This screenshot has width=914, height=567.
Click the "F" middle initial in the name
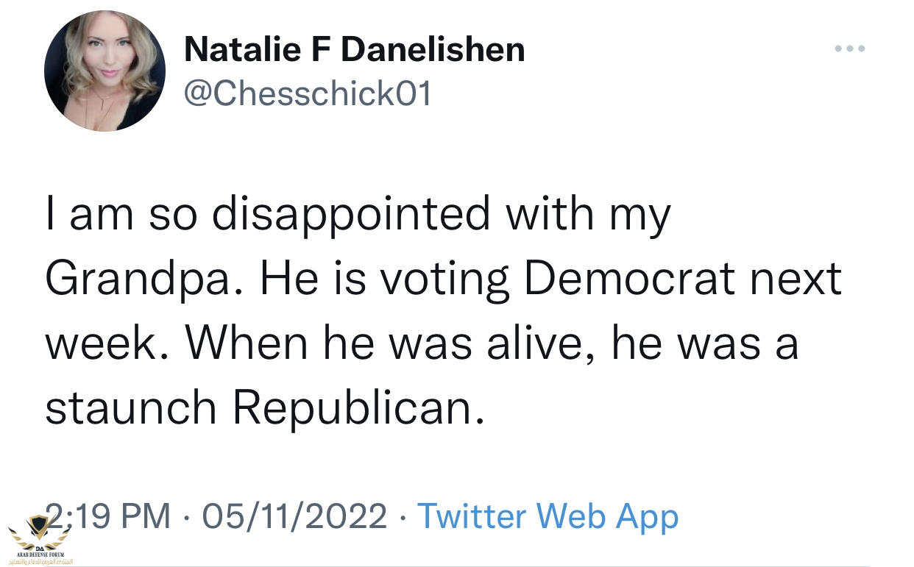323,49
